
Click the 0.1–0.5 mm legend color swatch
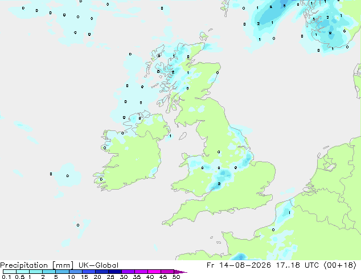[x=10, y=272]
